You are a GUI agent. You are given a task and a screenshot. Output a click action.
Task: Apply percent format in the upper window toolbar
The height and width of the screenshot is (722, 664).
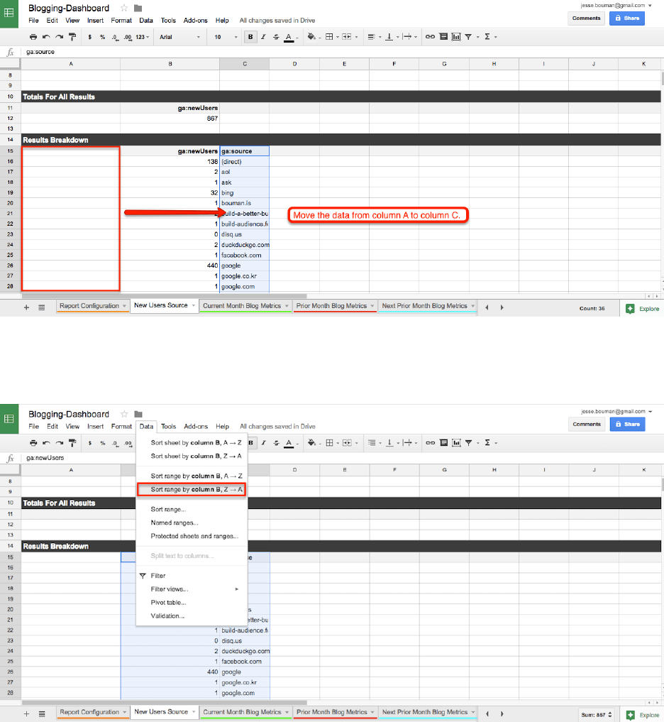[103, 37]
